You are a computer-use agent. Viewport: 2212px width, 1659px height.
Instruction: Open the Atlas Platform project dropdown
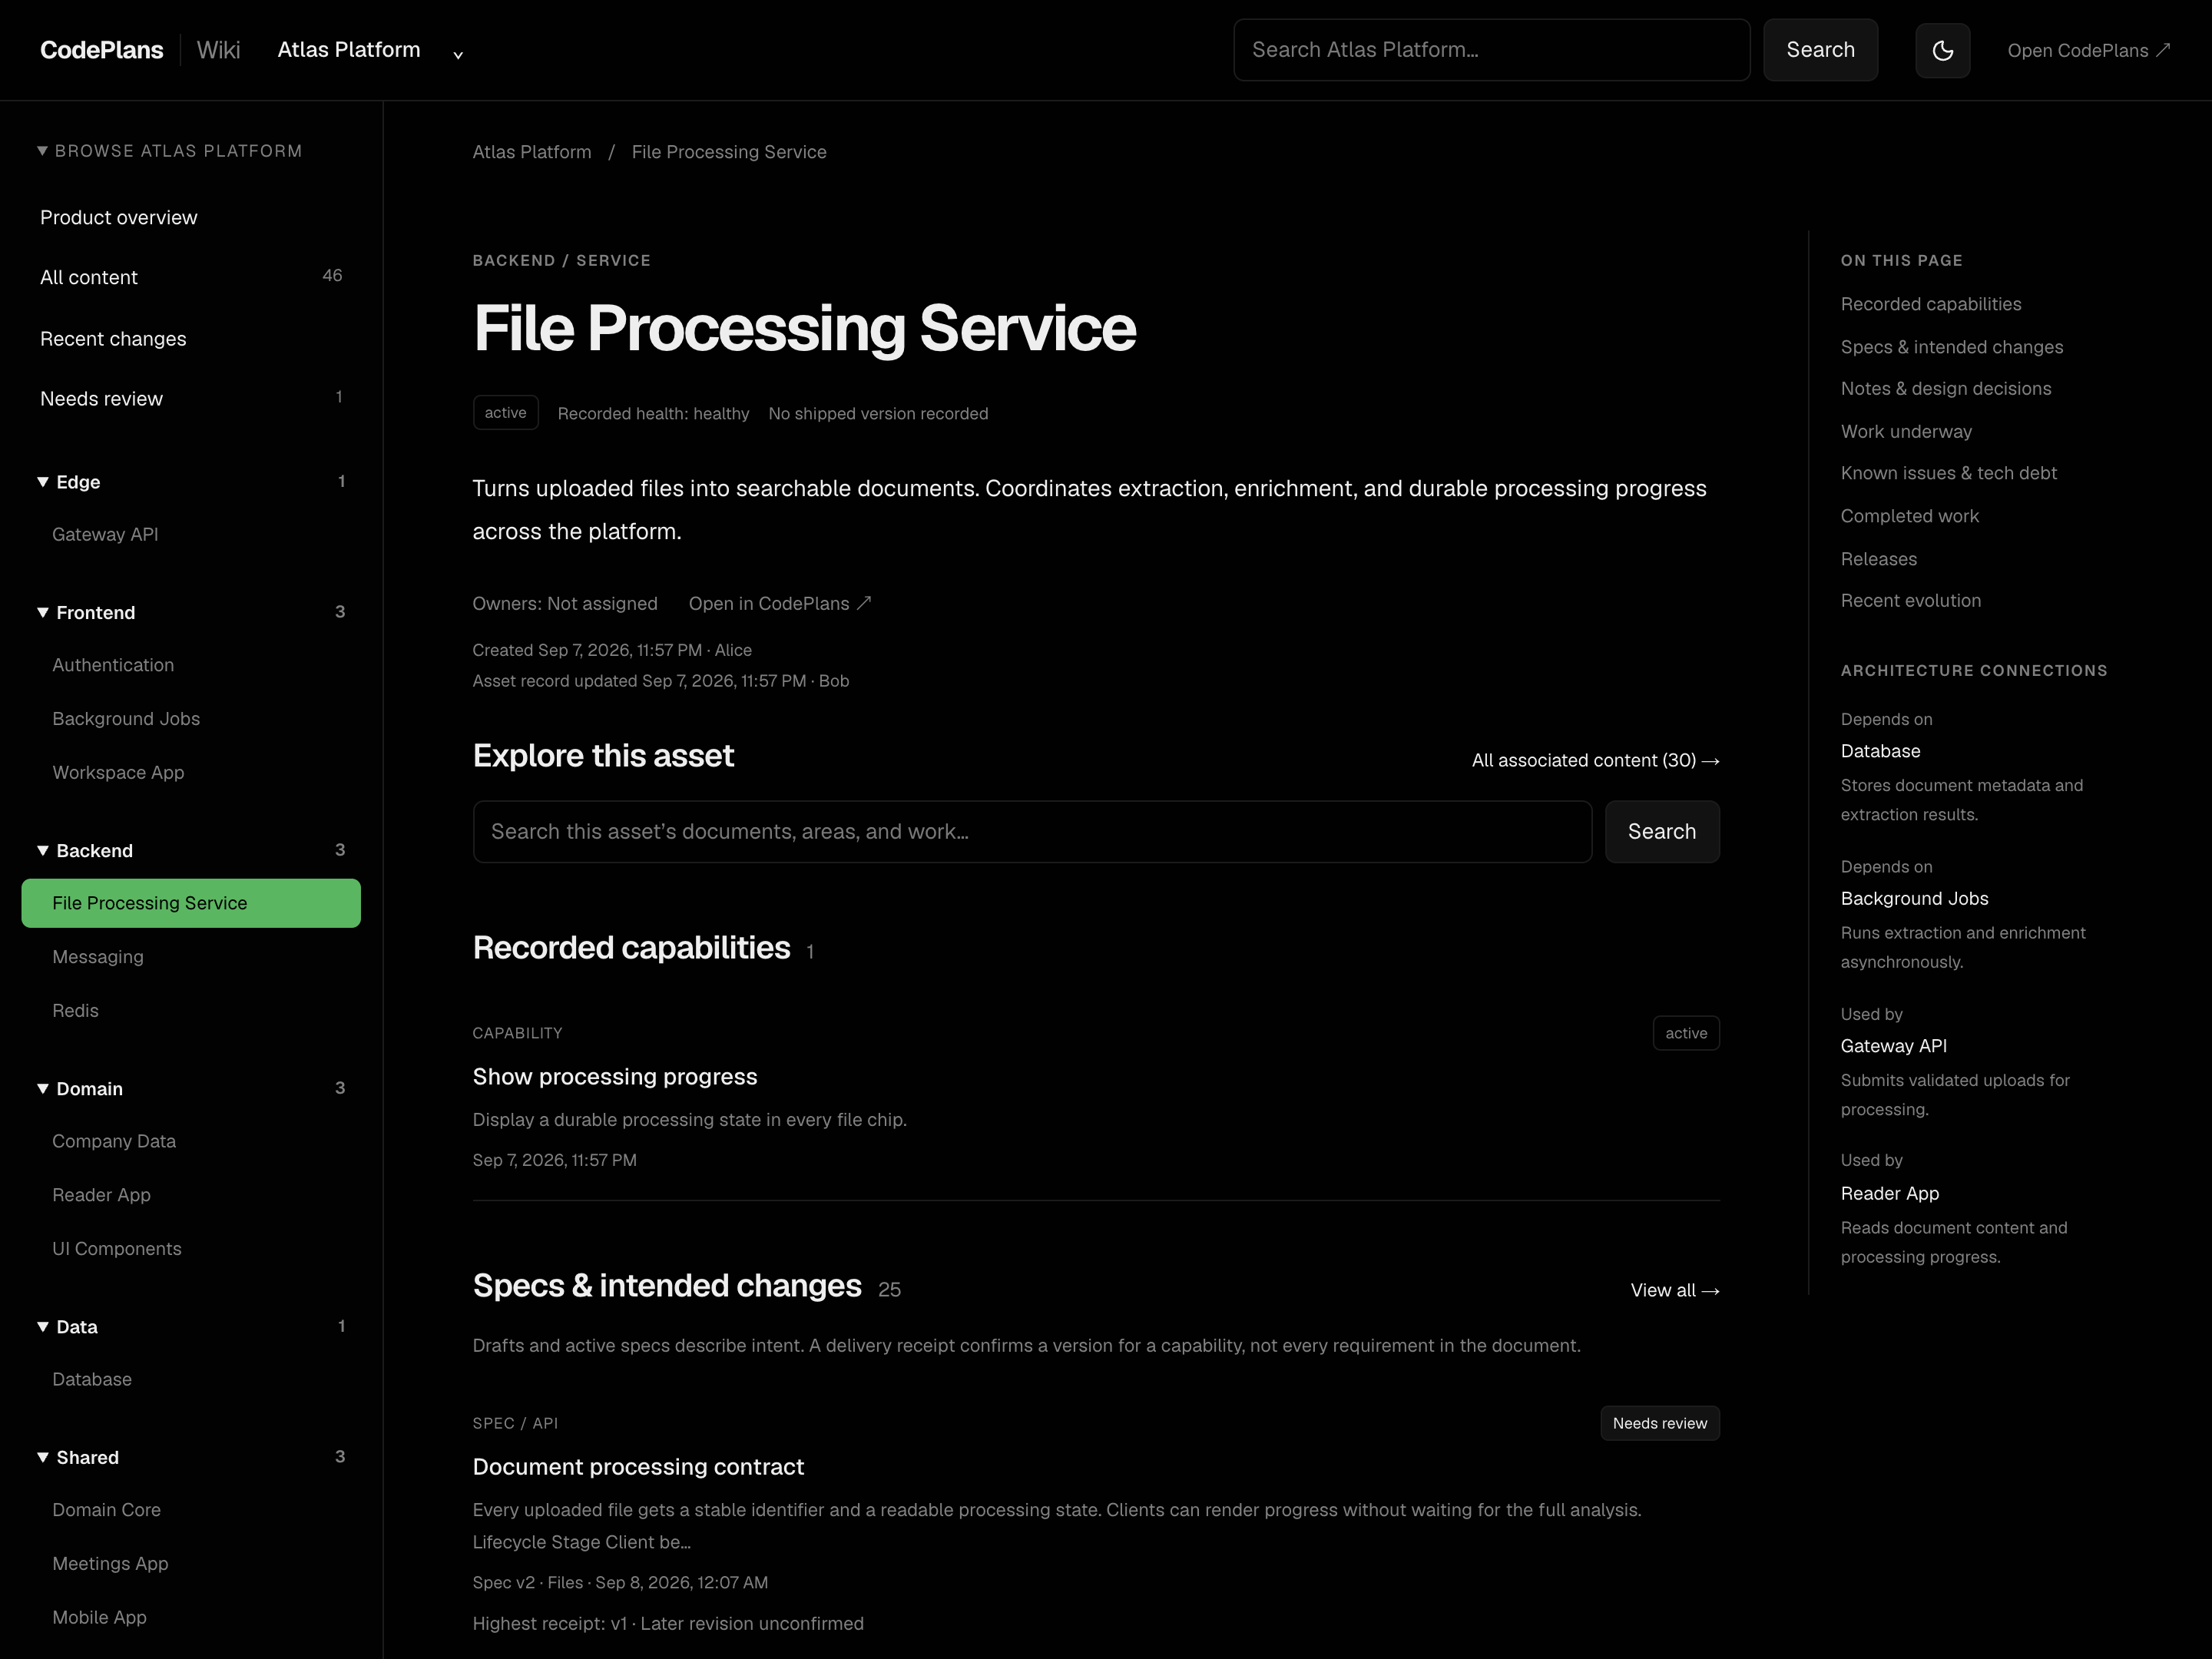click(x=370, y=50)
